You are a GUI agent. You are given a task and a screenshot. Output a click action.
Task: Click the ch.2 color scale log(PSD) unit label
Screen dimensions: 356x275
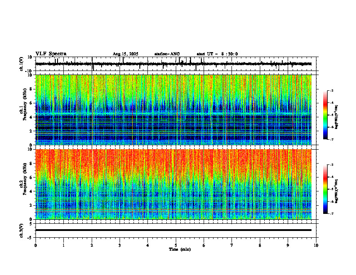(337, 191)
